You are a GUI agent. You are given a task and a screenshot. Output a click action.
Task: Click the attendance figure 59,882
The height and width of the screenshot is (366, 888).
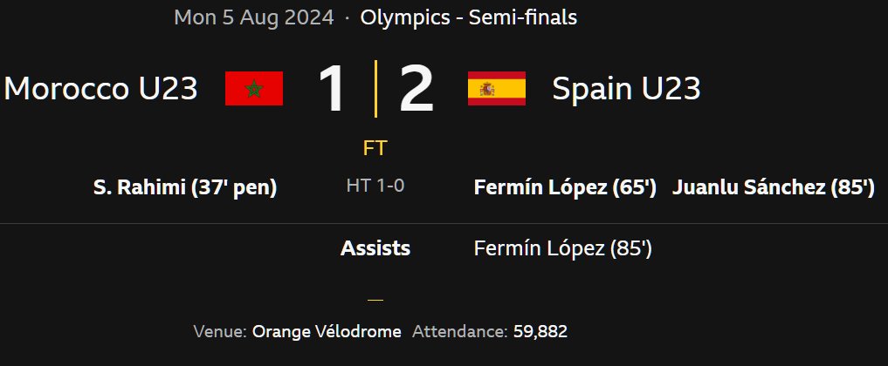click(x=539, y=331)
